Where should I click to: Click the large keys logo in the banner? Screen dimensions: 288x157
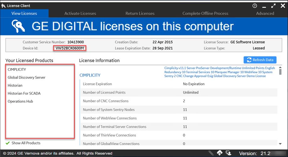click(18, 26)
